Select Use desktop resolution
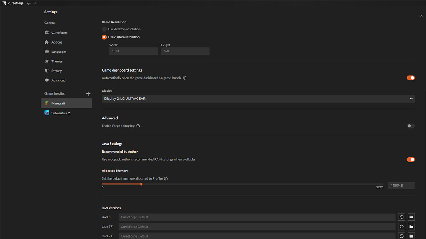The width and height of the screenshot is (426, 239). coord(104,29)
